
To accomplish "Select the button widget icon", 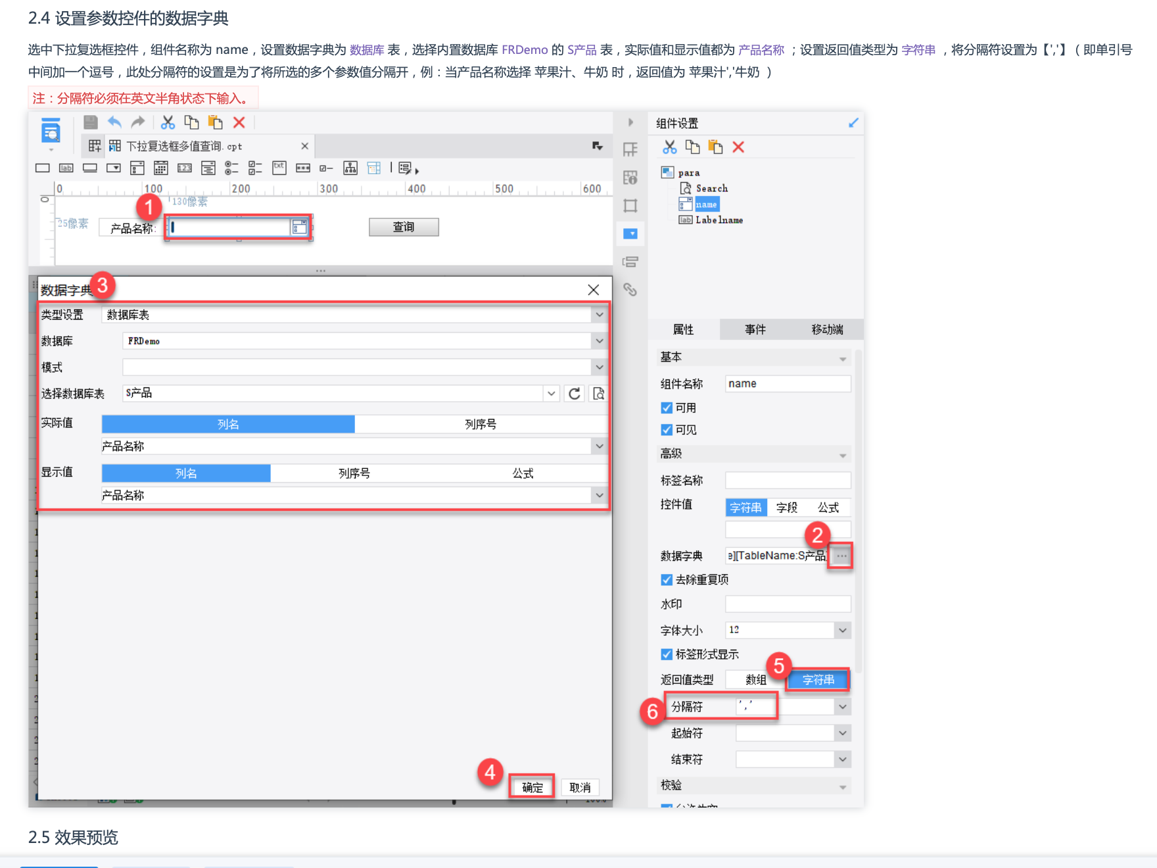I will (90, 168).
